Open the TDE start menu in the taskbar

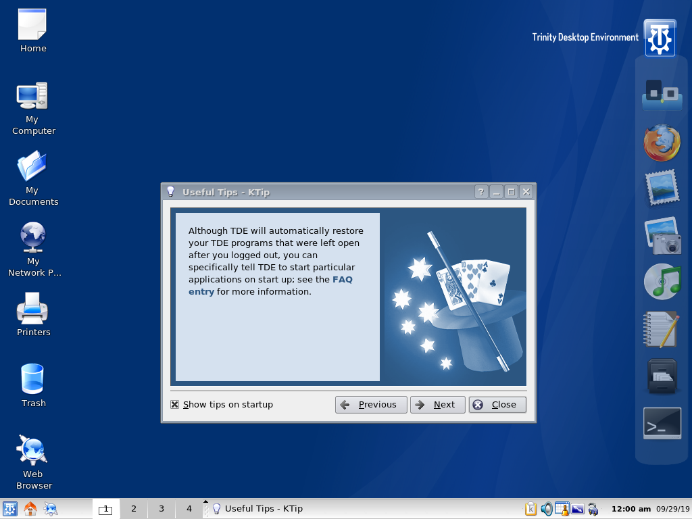[x=9, y=509]
